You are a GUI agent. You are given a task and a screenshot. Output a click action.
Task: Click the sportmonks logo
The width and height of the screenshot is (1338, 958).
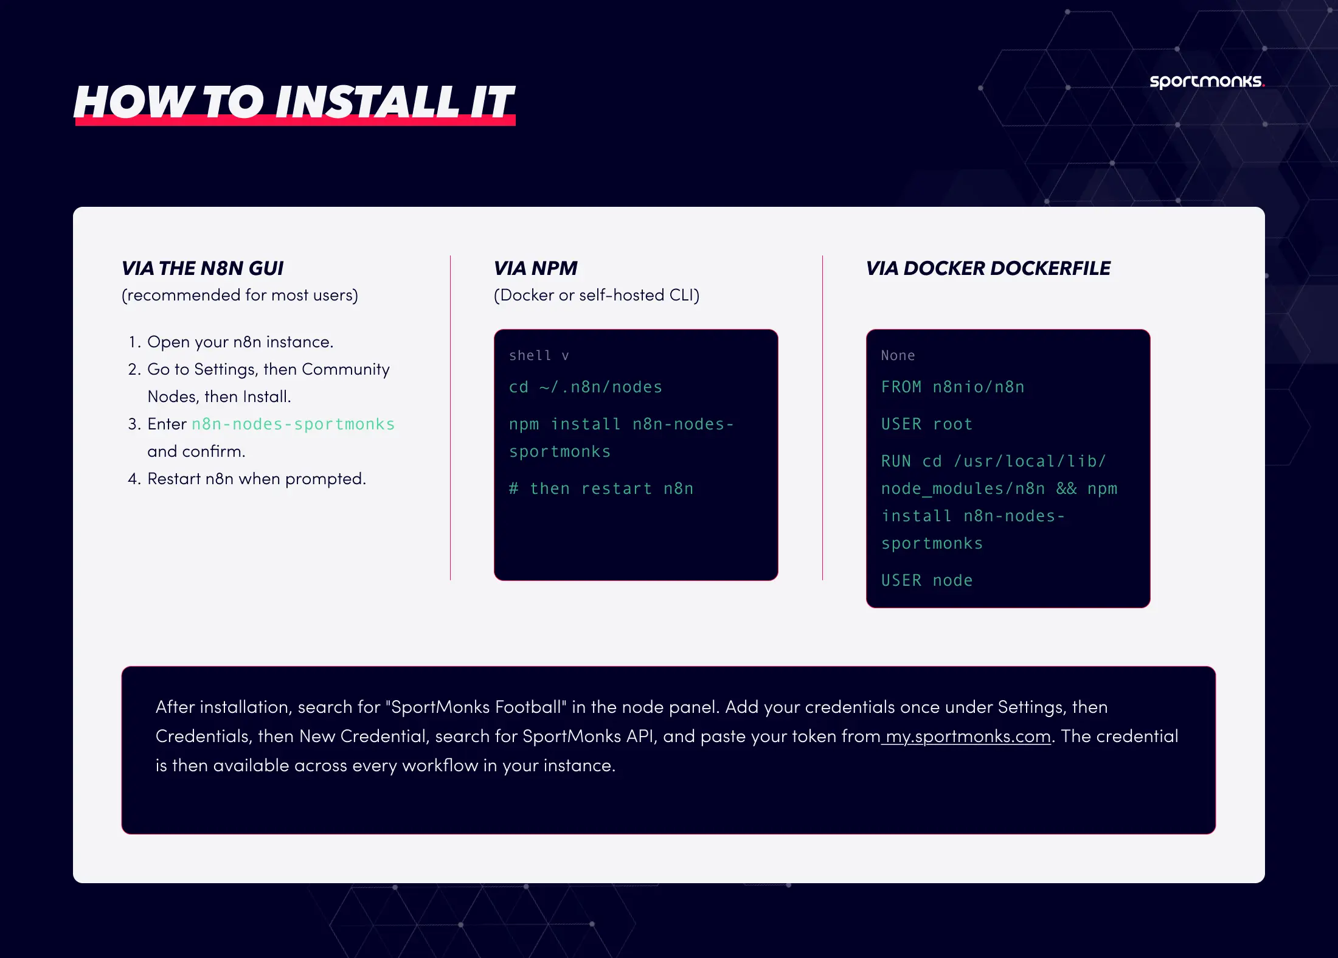pyautogui.click(x=1207, y=82)
